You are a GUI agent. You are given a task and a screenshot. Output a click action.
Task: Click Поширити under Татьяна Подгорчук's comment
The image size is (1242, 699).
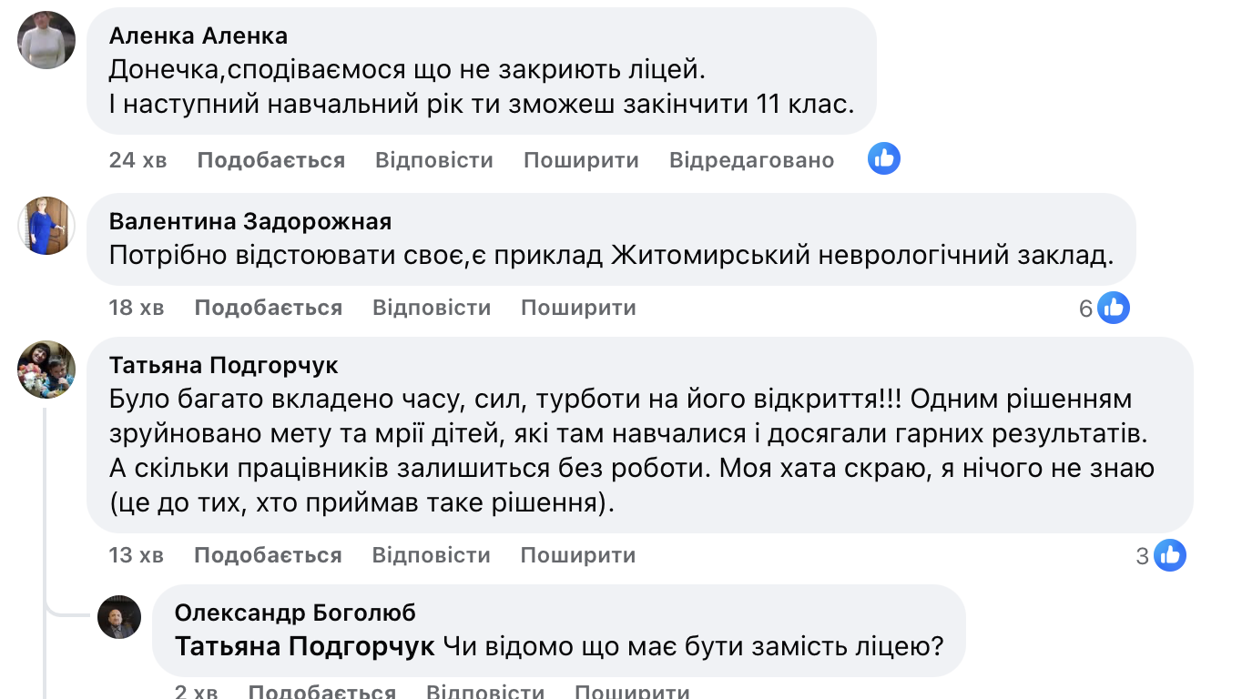point(578,555)
